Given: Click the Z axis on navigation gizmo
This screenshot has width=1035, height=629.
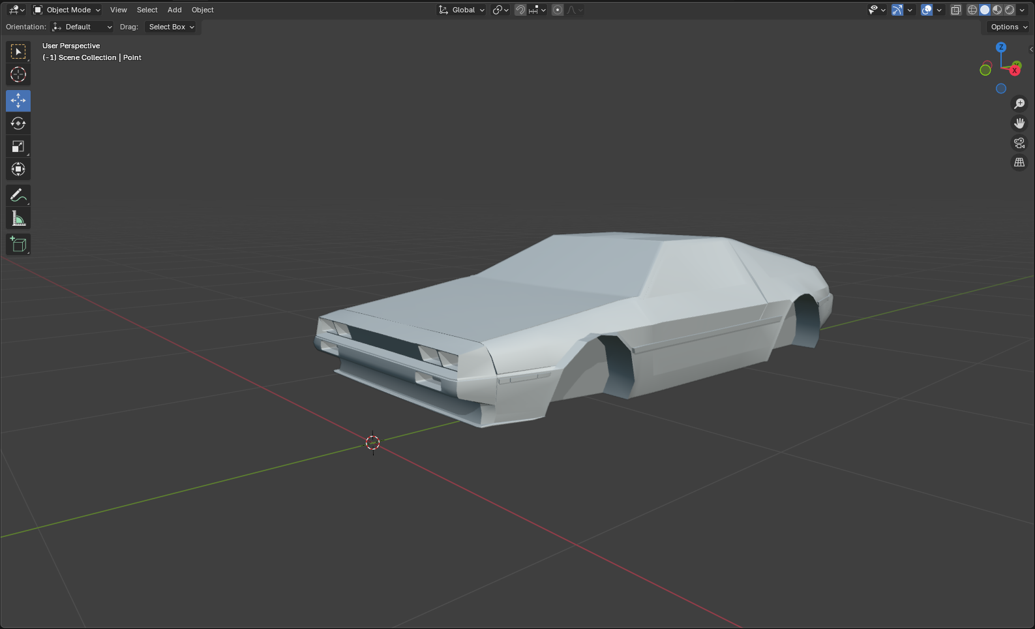Looking at the screenshot, I should (x=1001, y=47).
